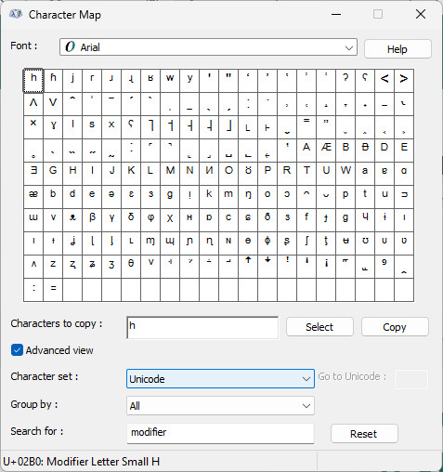This screenshot has height=472, width=443.
Task: Click the Search for field containing modifier
Action: coord(220,433)
